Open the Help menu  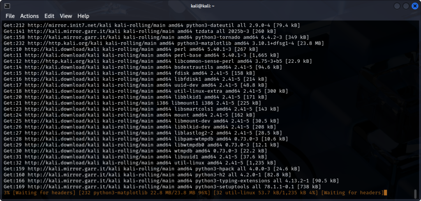83,16
